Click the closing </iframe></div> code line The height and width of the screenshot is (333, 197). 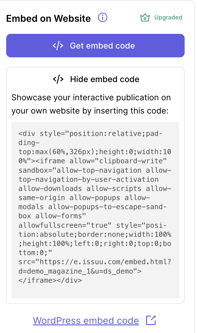[x=50, y=280]
